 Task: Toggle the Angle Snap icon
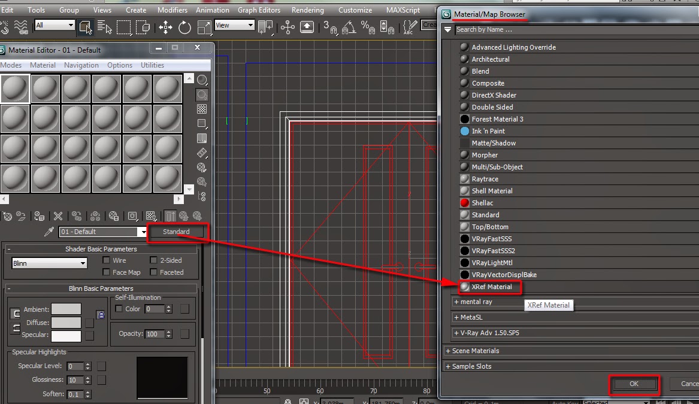(349, 27)
